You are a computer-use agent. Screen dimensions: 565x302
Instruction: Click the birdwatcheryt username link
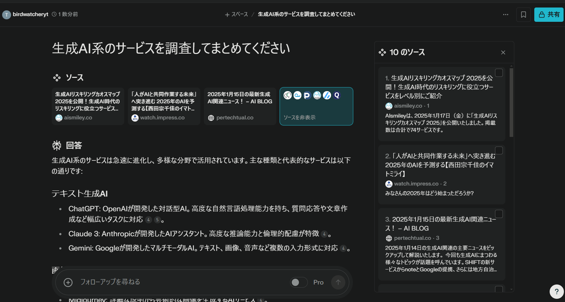(30, 14)
